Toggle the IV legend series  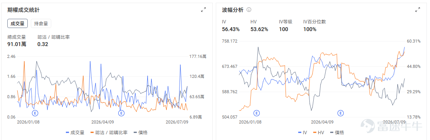click(302, 133)
